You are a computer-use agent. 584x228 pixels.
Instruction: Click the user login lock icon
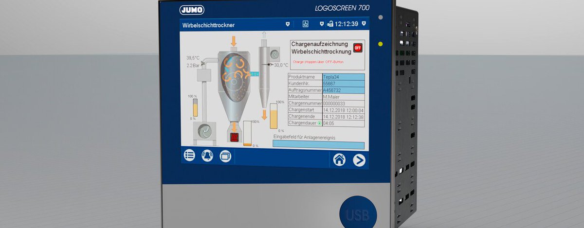(330, 24)
